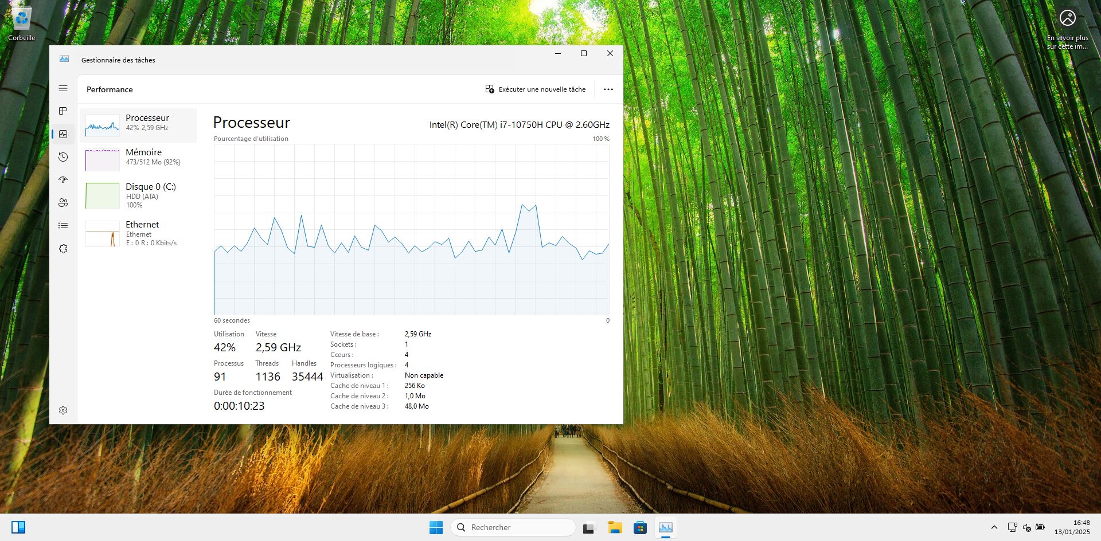The height and width of the screenshot is (541, 1101).
Task: Click the Disque 0 mini graph thumbnail
Action: click(x=102, y=195)
